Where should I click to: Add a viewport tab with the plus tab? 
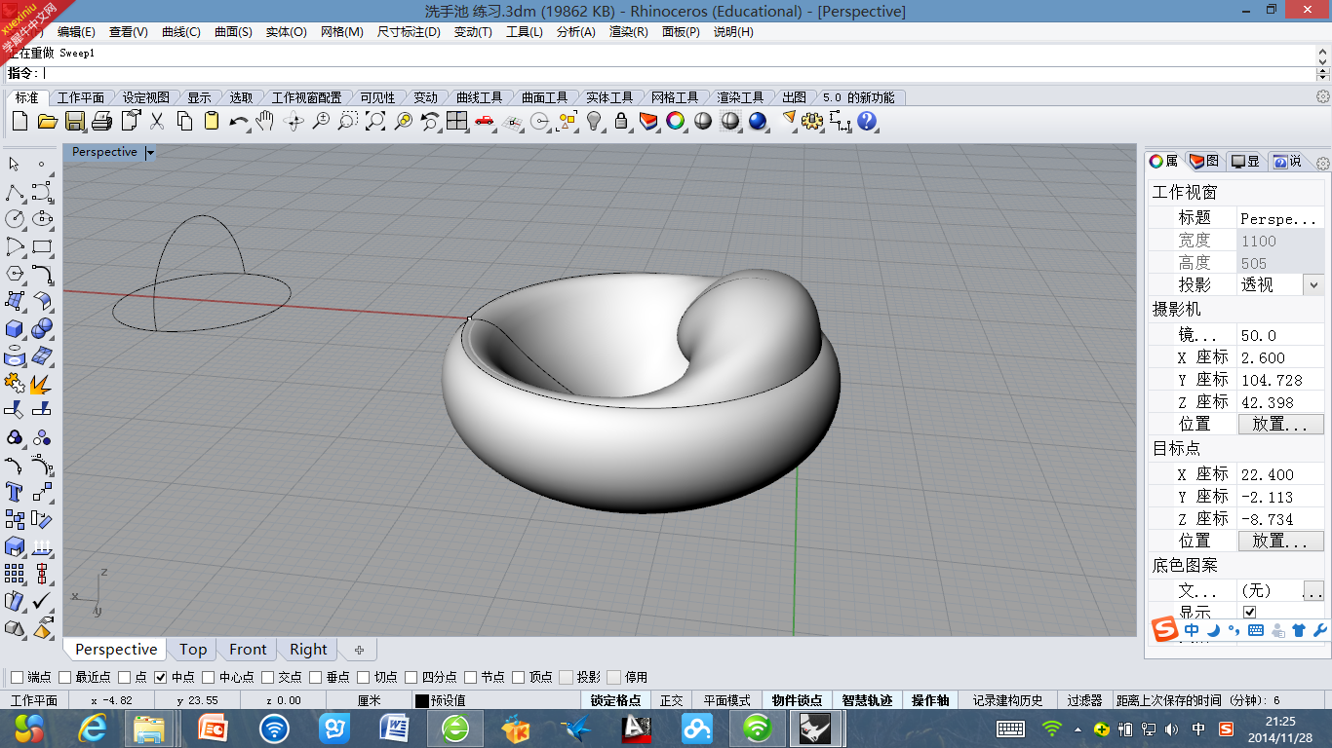pyautogui.click(x=359, y=650)
